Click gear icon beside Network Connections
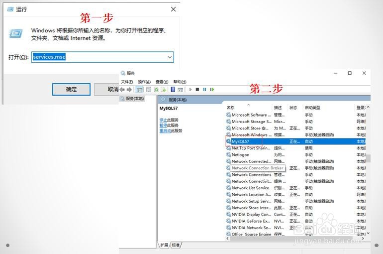This screenshot has height=254, width=383. (x=228, y=174)
